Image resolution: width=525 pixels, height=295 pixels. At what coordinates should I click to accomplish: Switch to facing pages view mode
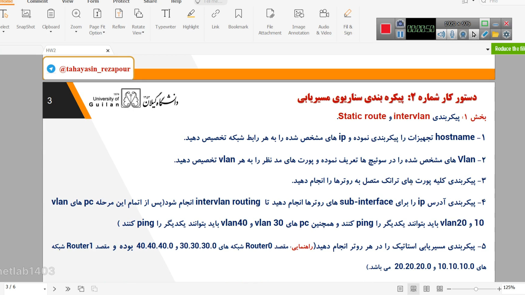[x=427, y=289]
